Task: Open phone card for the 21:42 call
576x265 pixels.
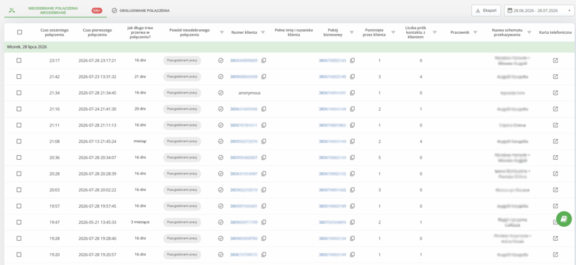Action: [555, 77]
